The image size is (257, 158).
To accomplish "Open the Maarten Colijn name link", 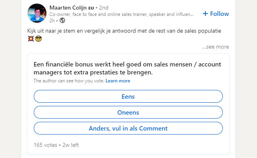I will click(68, 8).
